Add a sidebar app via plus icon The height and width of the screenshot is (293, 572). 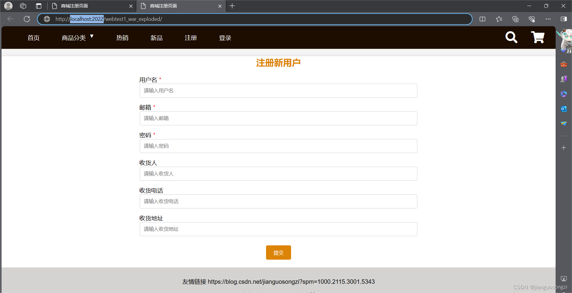coord(564,147)
